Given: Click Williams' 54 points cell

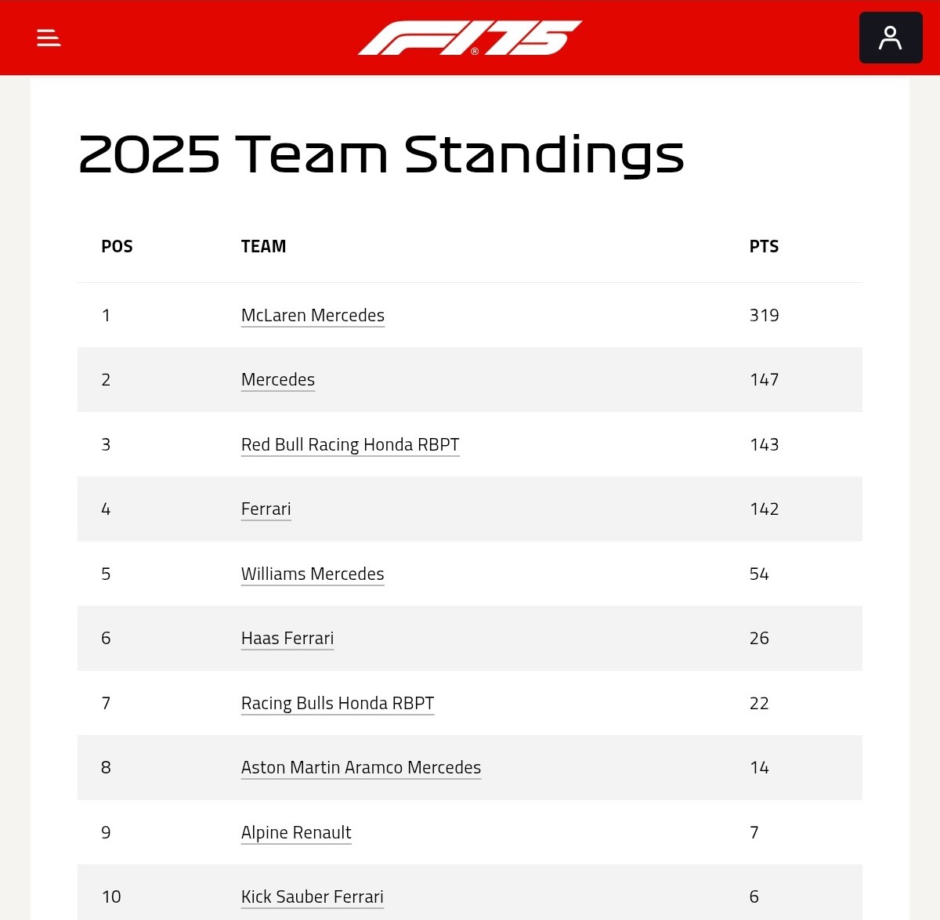Looking at the screenshot, I should click(x=759, y=574).
